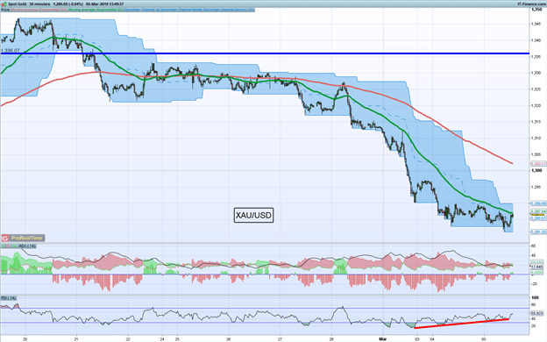The height and width of the screenshot is (342, 547).
Task: Click the XAU/USD text box
Action: point(253,216)
